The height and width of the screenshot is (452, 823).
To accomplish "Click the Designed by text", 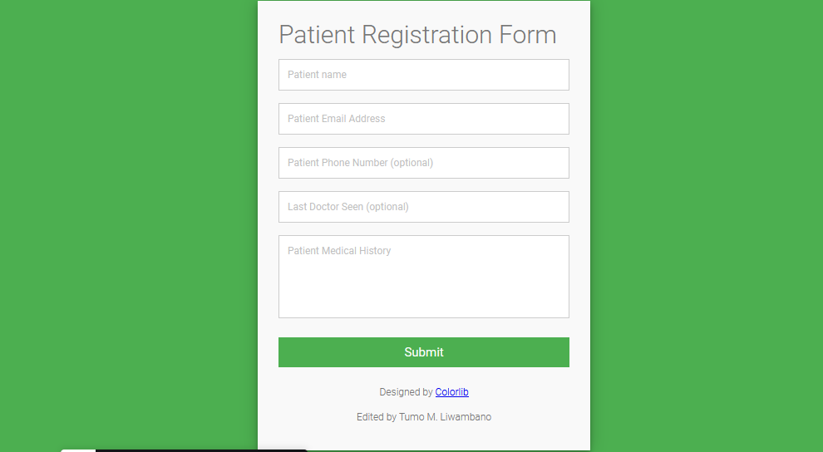I will pyautogui.click(x=406, y=391).
